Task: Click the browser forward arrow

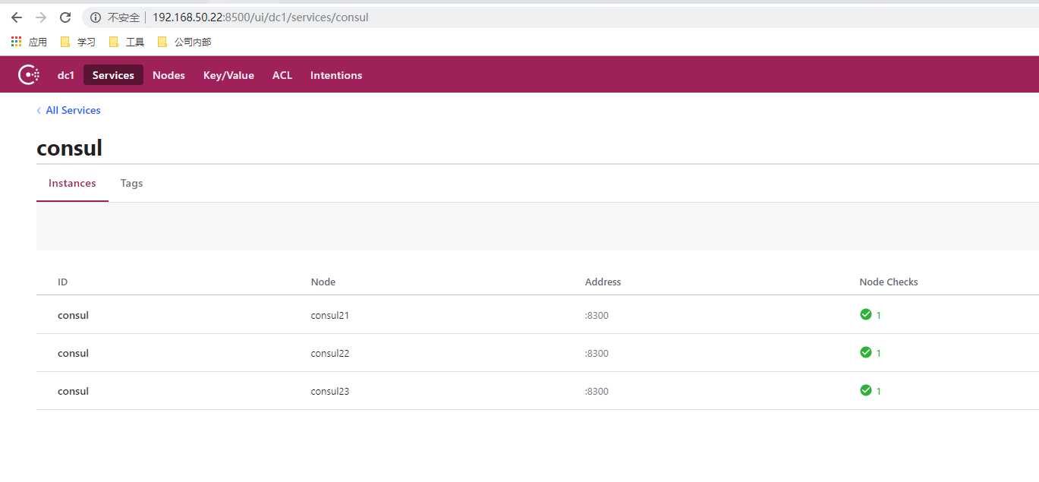Action: (x=41, y=17)
